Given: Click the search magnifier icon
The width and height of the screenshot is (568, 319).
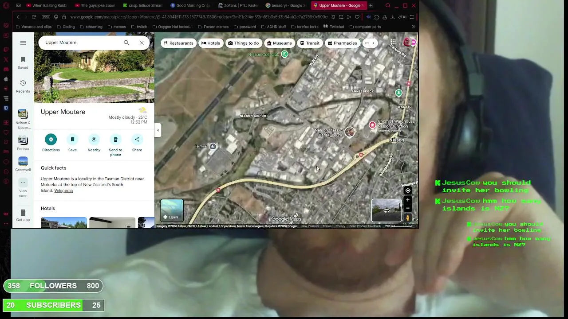Looking at the screenshot, I should (x=126, y=43).
